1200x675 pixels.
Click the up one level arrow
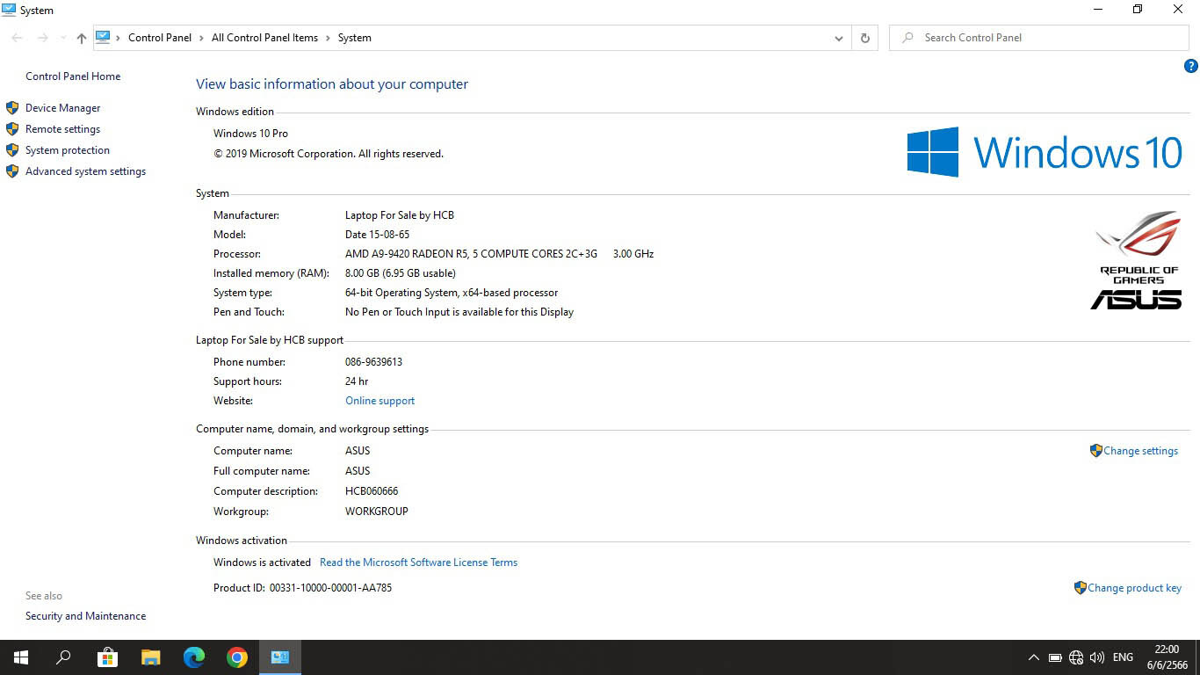[x=82, y=38]
